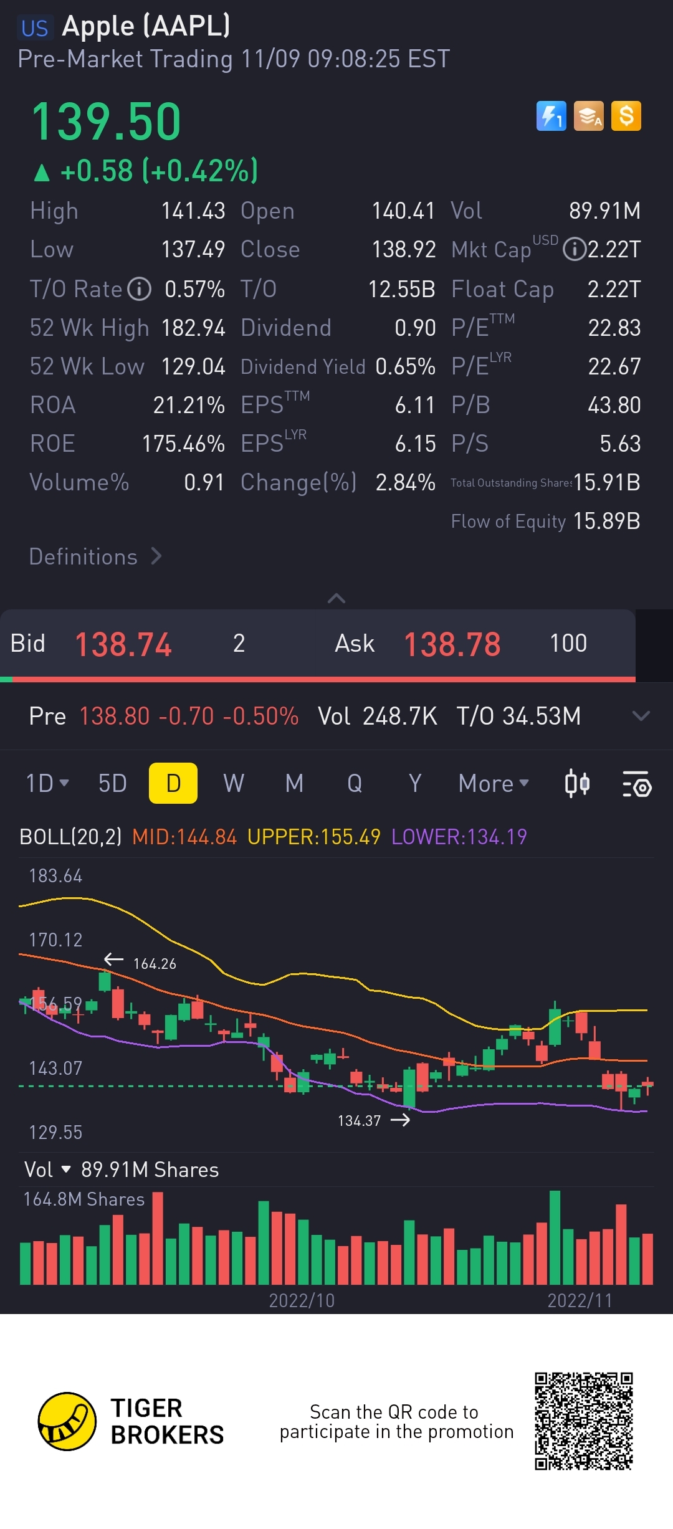This screenshot has width=673, height=1529.
Task: Tap Low value 137.49
Action: pyautogui.click(x=193, y=250)
